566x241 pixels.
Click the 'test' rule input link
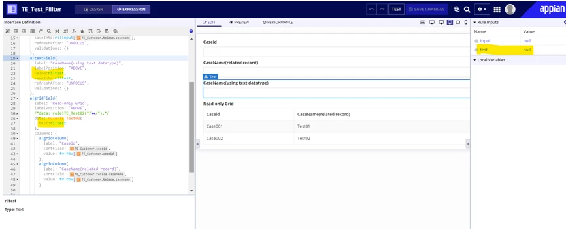click(484, 50)
